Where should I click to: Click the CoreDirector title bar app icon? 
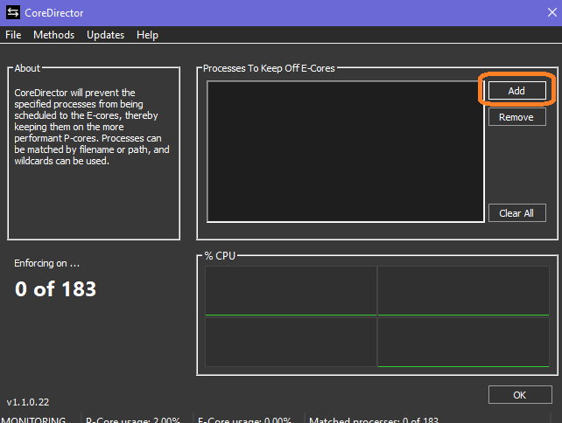[x=13, y=12]
